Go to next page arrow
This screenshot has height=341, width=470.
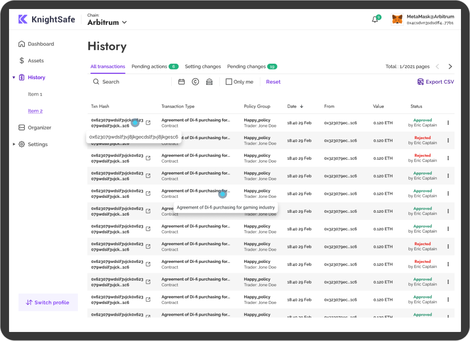click(450, 66)
